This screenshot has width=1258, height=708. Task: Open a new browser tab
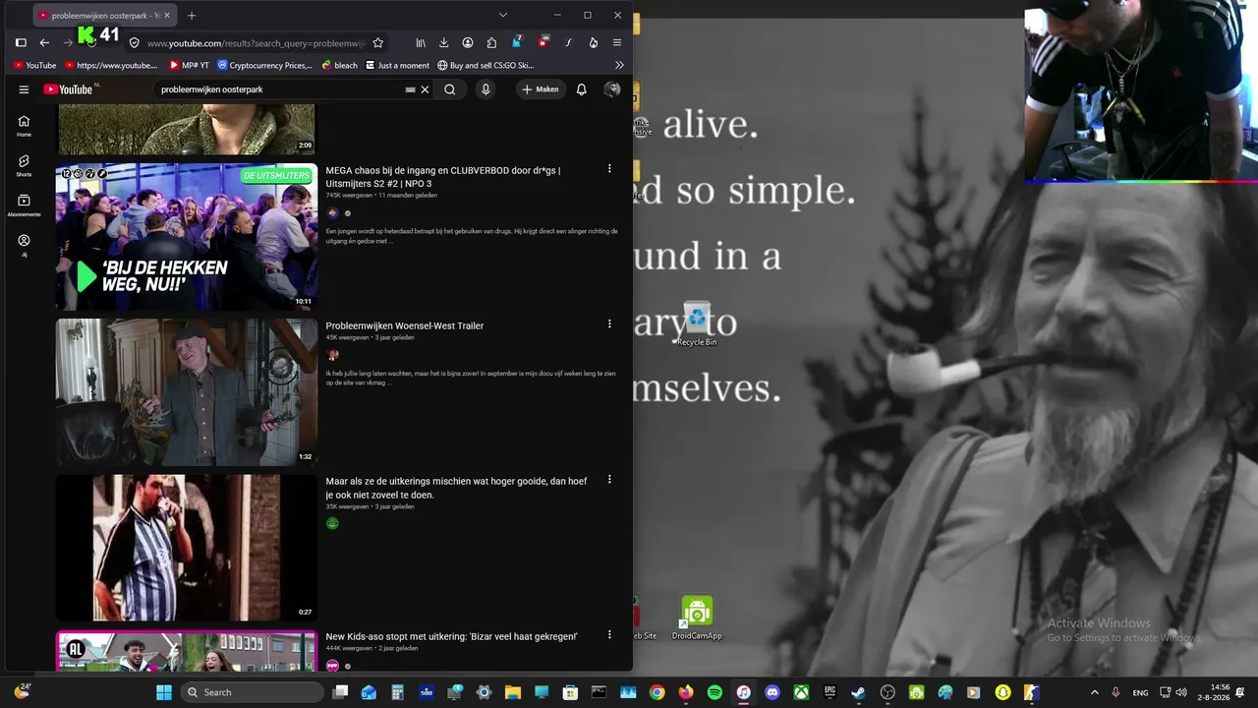[x=192, y=16]
